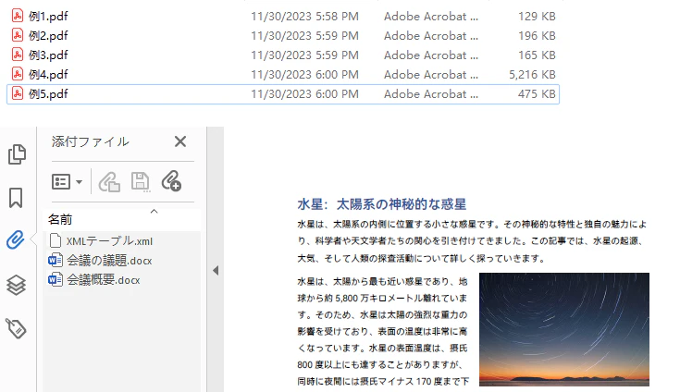Viewport: 680px width, 392px height.
Task: Click the PDF icon of 例1.pdf
Action: [x=18, y=16]
